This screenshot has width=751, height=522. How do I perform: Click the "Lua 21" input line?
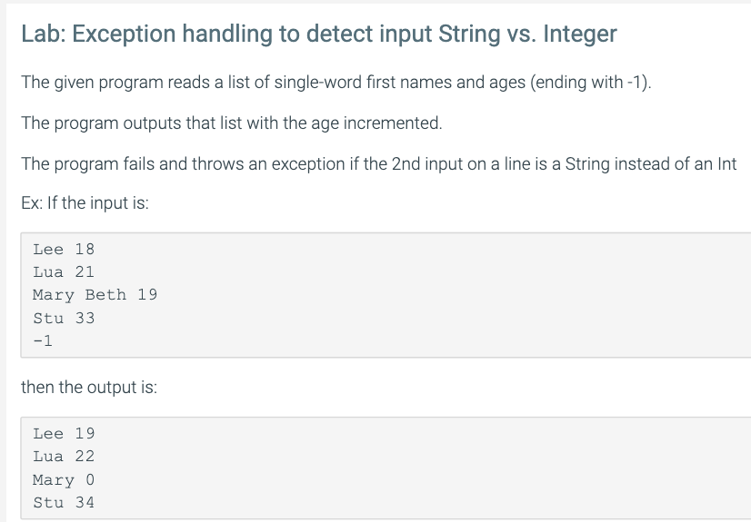point(64,272)
